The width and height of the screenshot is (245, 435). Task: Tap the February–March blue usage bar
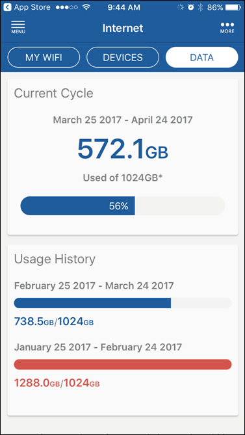coord(123,303)
